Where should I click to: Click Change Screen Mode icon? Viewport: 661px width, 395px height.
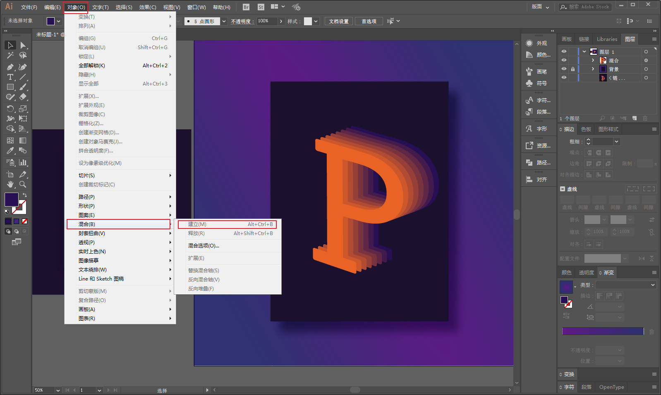(x=16, y=242)
